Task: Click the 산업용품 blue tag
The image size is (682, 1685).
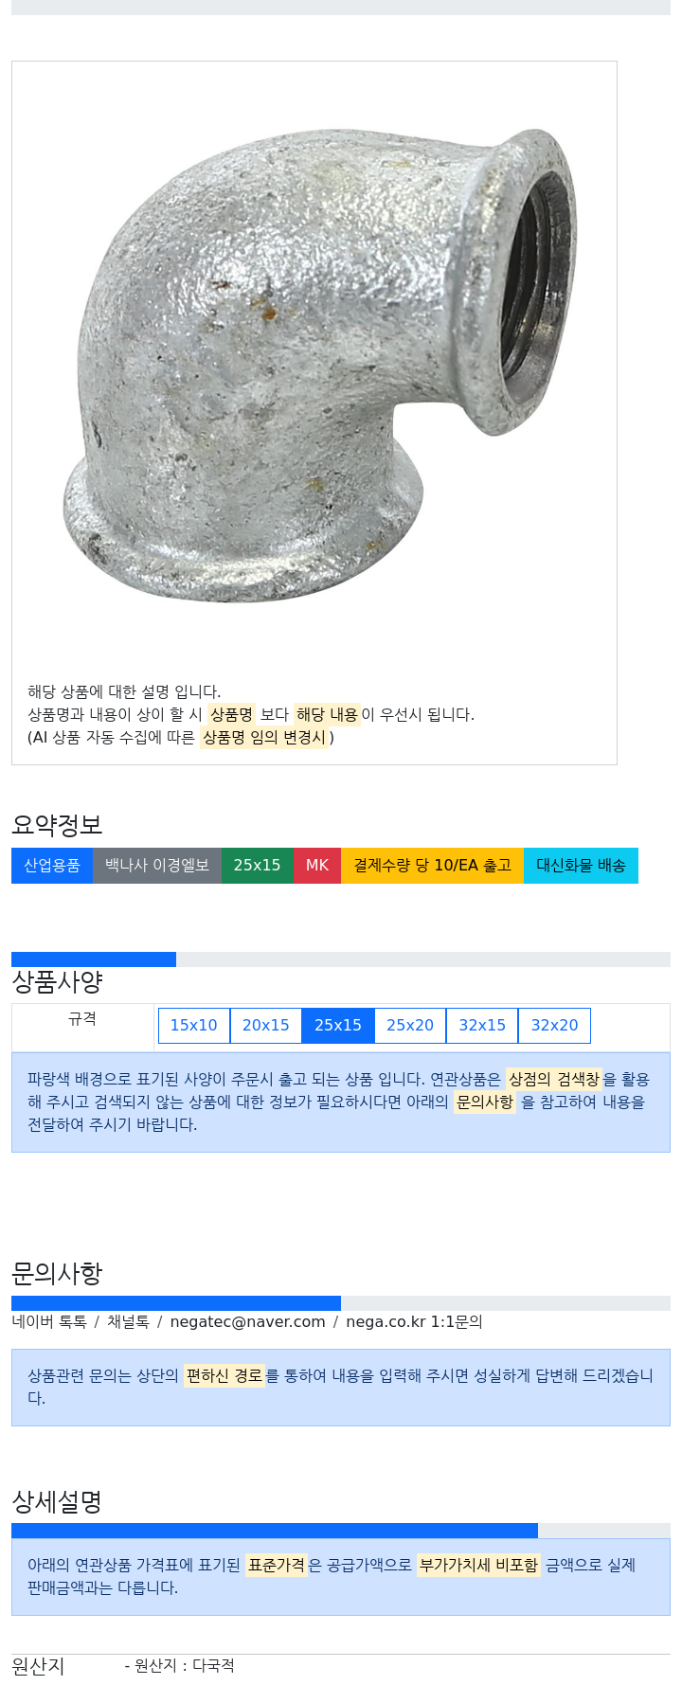Action: coord(52,866)
